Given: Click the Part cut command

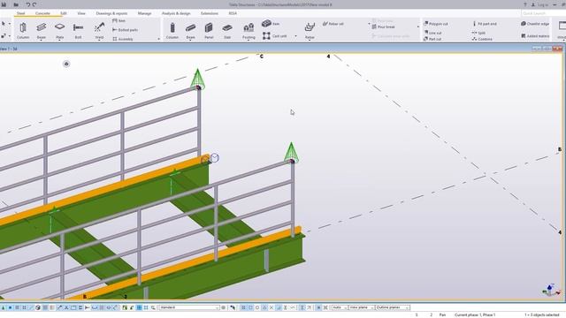Looking at the screenshot, I should coord(432,39).
